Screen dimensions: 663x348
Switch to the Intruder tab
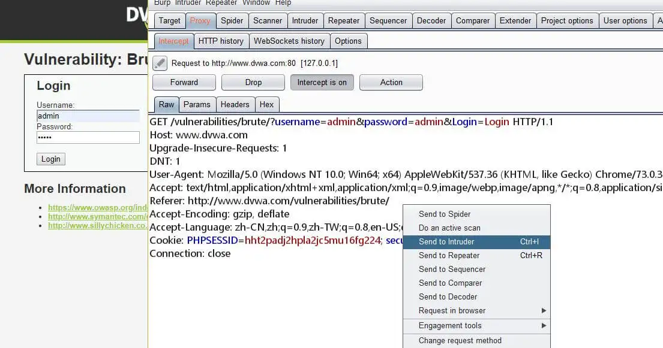305,21
